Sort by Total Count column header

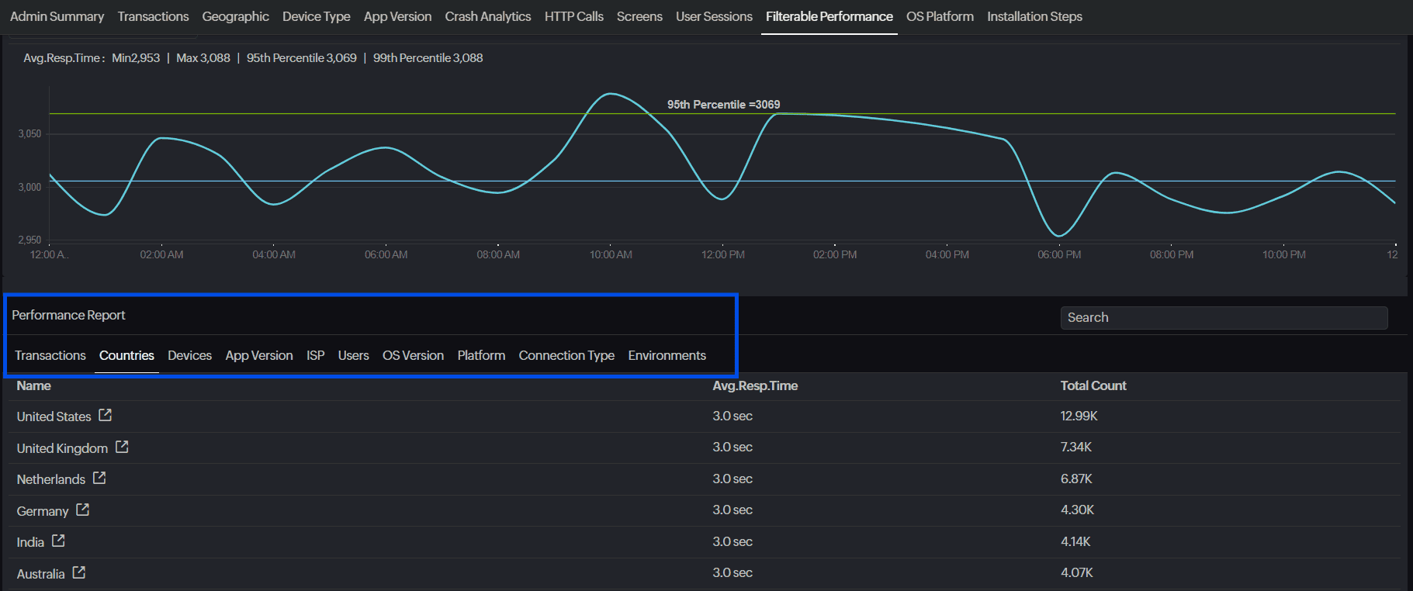pyautogui.click(x=1093, y=385)
